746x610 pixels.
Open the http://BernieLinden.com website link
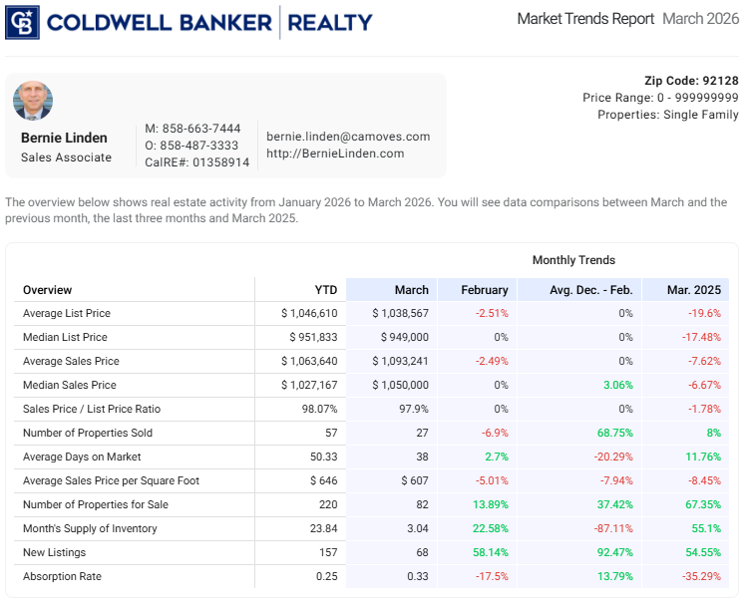coord(335,153)
